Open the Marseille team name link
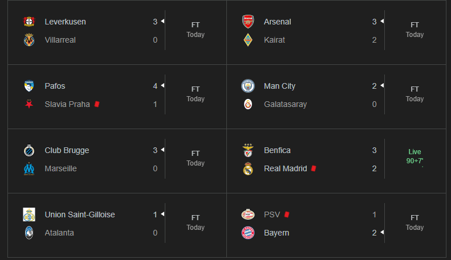 (60, 168)
